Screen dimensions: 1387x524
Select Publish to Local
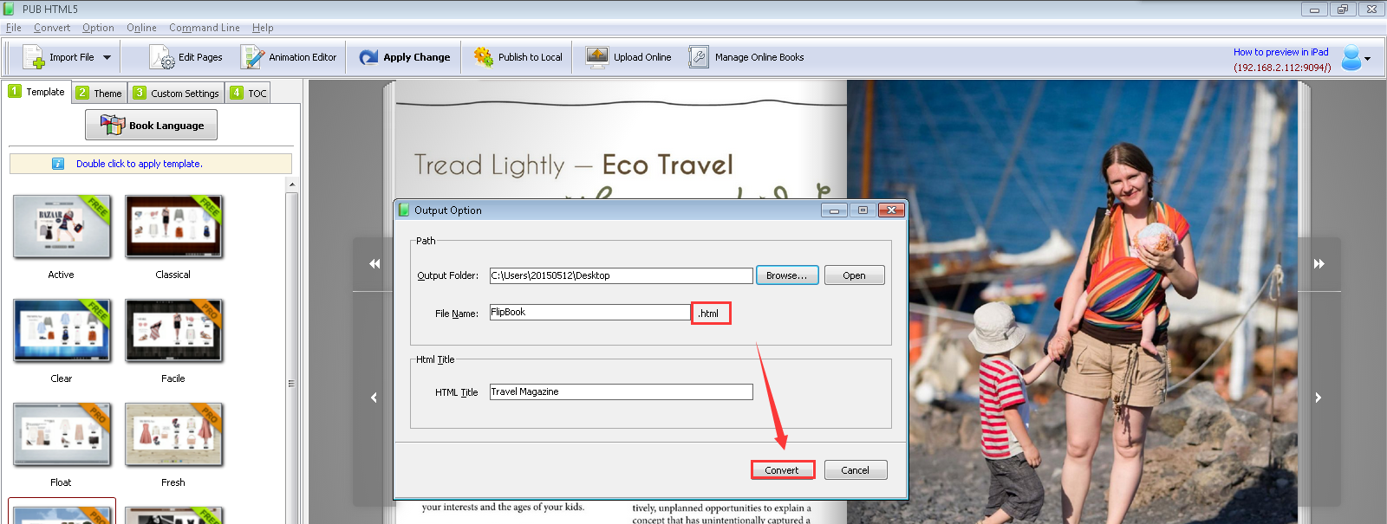pos(518,57)
